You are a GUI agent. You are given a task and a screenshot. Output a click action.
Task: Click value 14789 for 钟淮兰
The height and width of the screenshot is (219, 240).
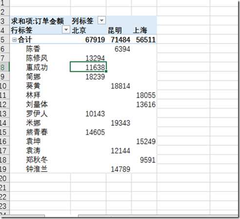click(120, 169)
